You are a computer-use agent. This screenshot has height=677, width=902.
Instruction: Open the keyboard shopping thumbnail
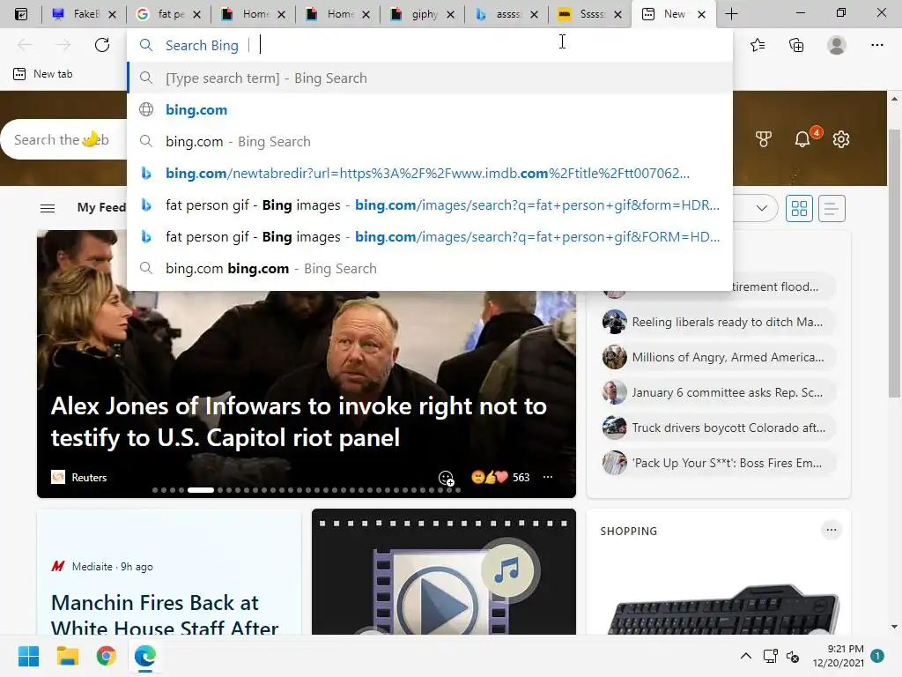[x=722, y=608]
